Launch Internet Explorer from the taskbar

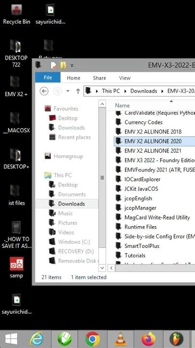click(37, 339)
